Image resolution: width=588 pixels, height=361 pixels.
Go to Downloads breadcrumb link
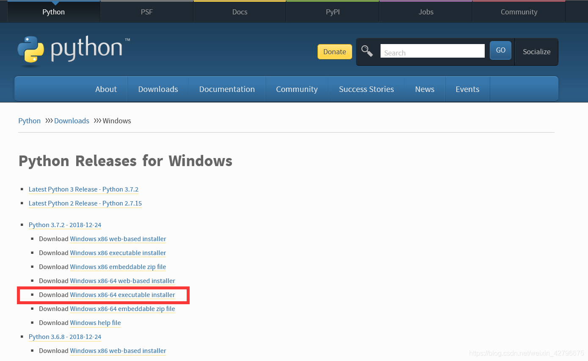[x=72, y=121]
